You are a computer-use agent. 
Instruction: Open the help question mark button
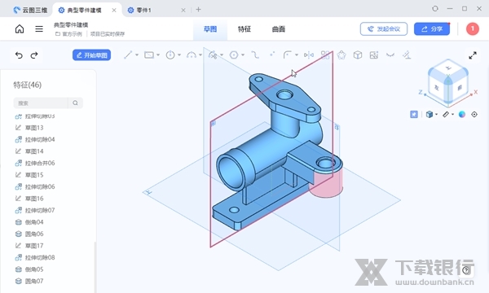[x=466, y=270]
